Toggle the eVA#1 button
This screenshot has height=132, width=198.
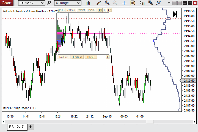(81, 10)
